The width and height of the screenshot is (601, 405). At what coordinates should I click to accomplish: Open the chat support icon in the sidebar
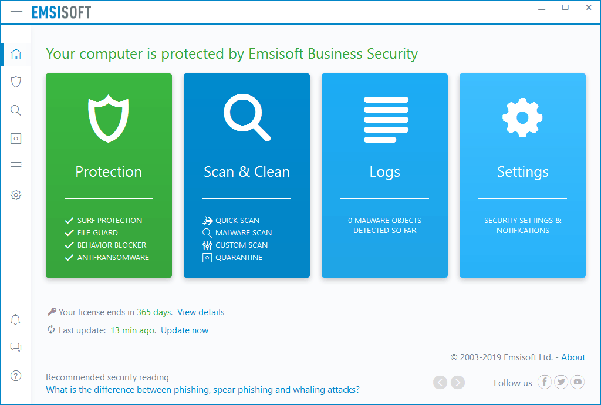[x=16, y=347]
